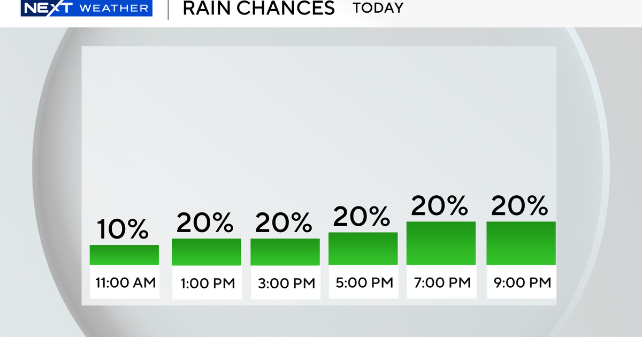The height and width of the screenshot is (337, 642).
Task: Select the green bar above 5:00 PM
Action: pyautogui.click(x=363, y=249)
